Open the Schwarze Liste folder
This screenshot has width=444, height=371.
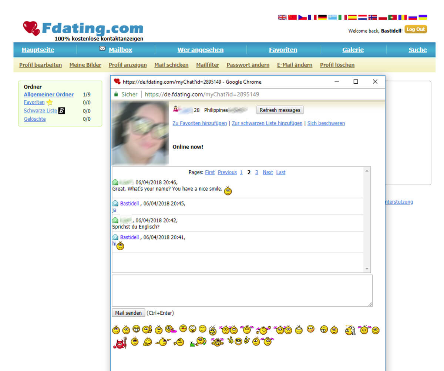coord(40,111)
